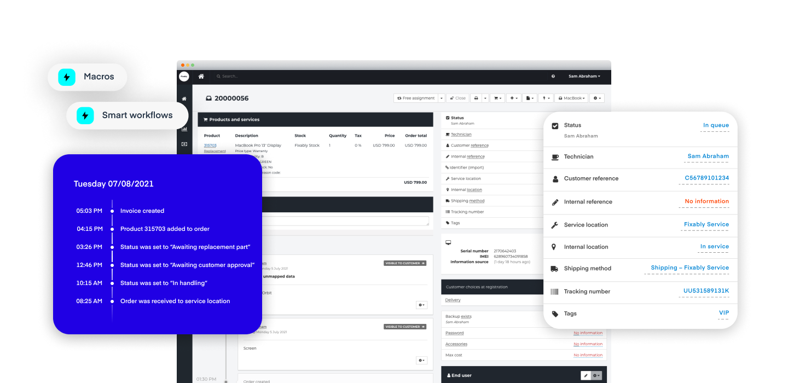This screenshot has height=383, width=788.
Task: Toggle the Internal location In service status
Action: [714, 247]
